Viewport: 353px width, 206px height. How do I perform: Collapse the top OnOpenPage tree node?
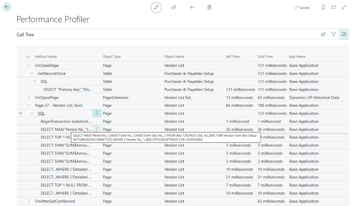[x=29, y=66]
